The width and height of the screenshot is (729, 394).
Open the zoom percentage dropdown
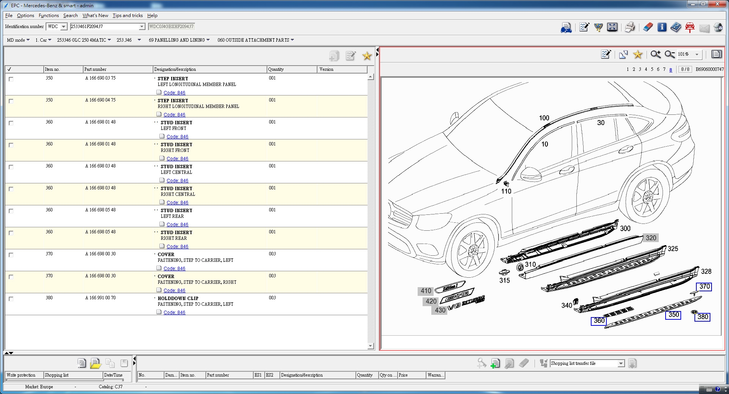click(x=697, y=55)
